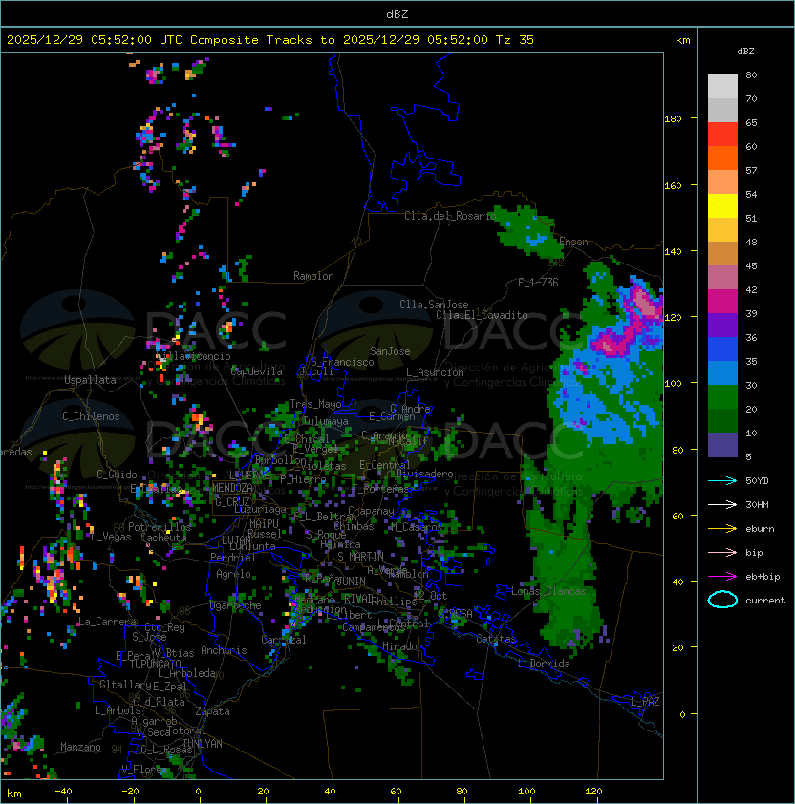This screenshot has height=804, width=795.
Task: Click the 180 km mark on right axis
Action: coord(673,119)
